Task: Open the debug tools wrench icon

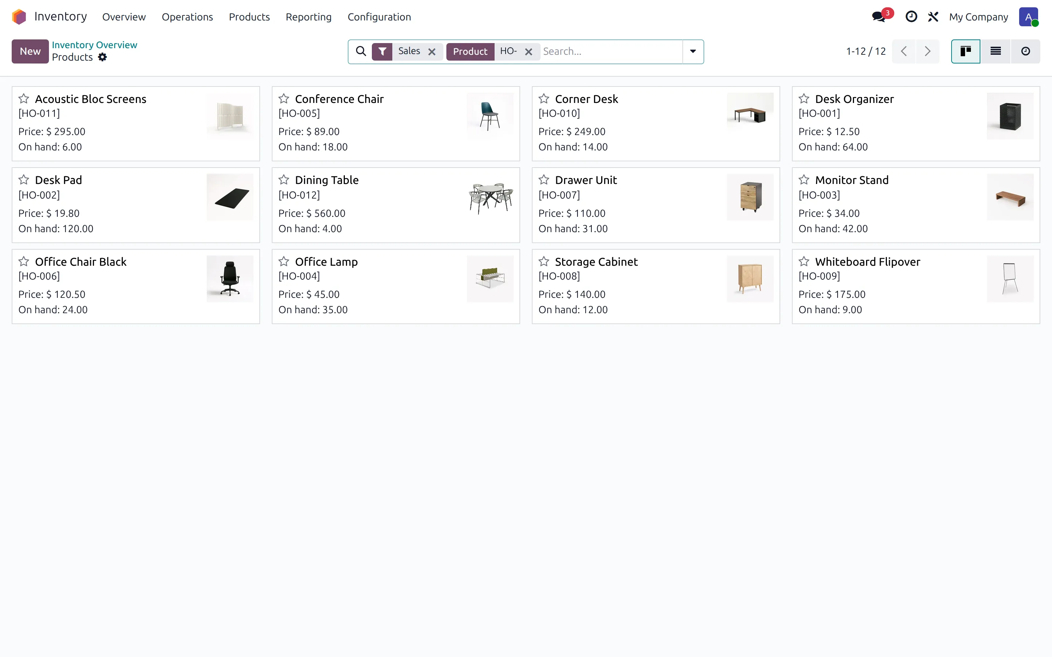Action: 933,17
